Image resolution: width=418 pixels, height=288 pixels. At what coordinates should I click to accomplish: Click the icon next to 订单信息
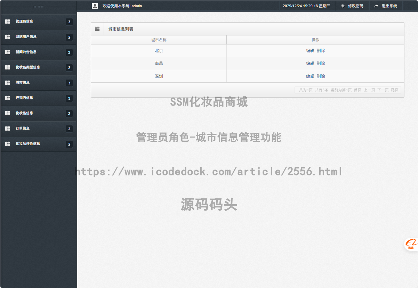(8, 129)
